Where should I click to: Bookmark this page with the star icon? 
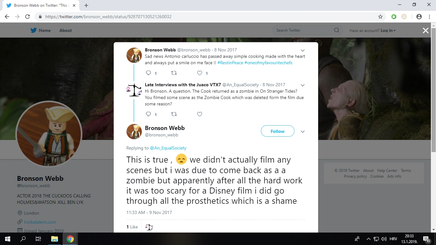click(x=380, y=17)
